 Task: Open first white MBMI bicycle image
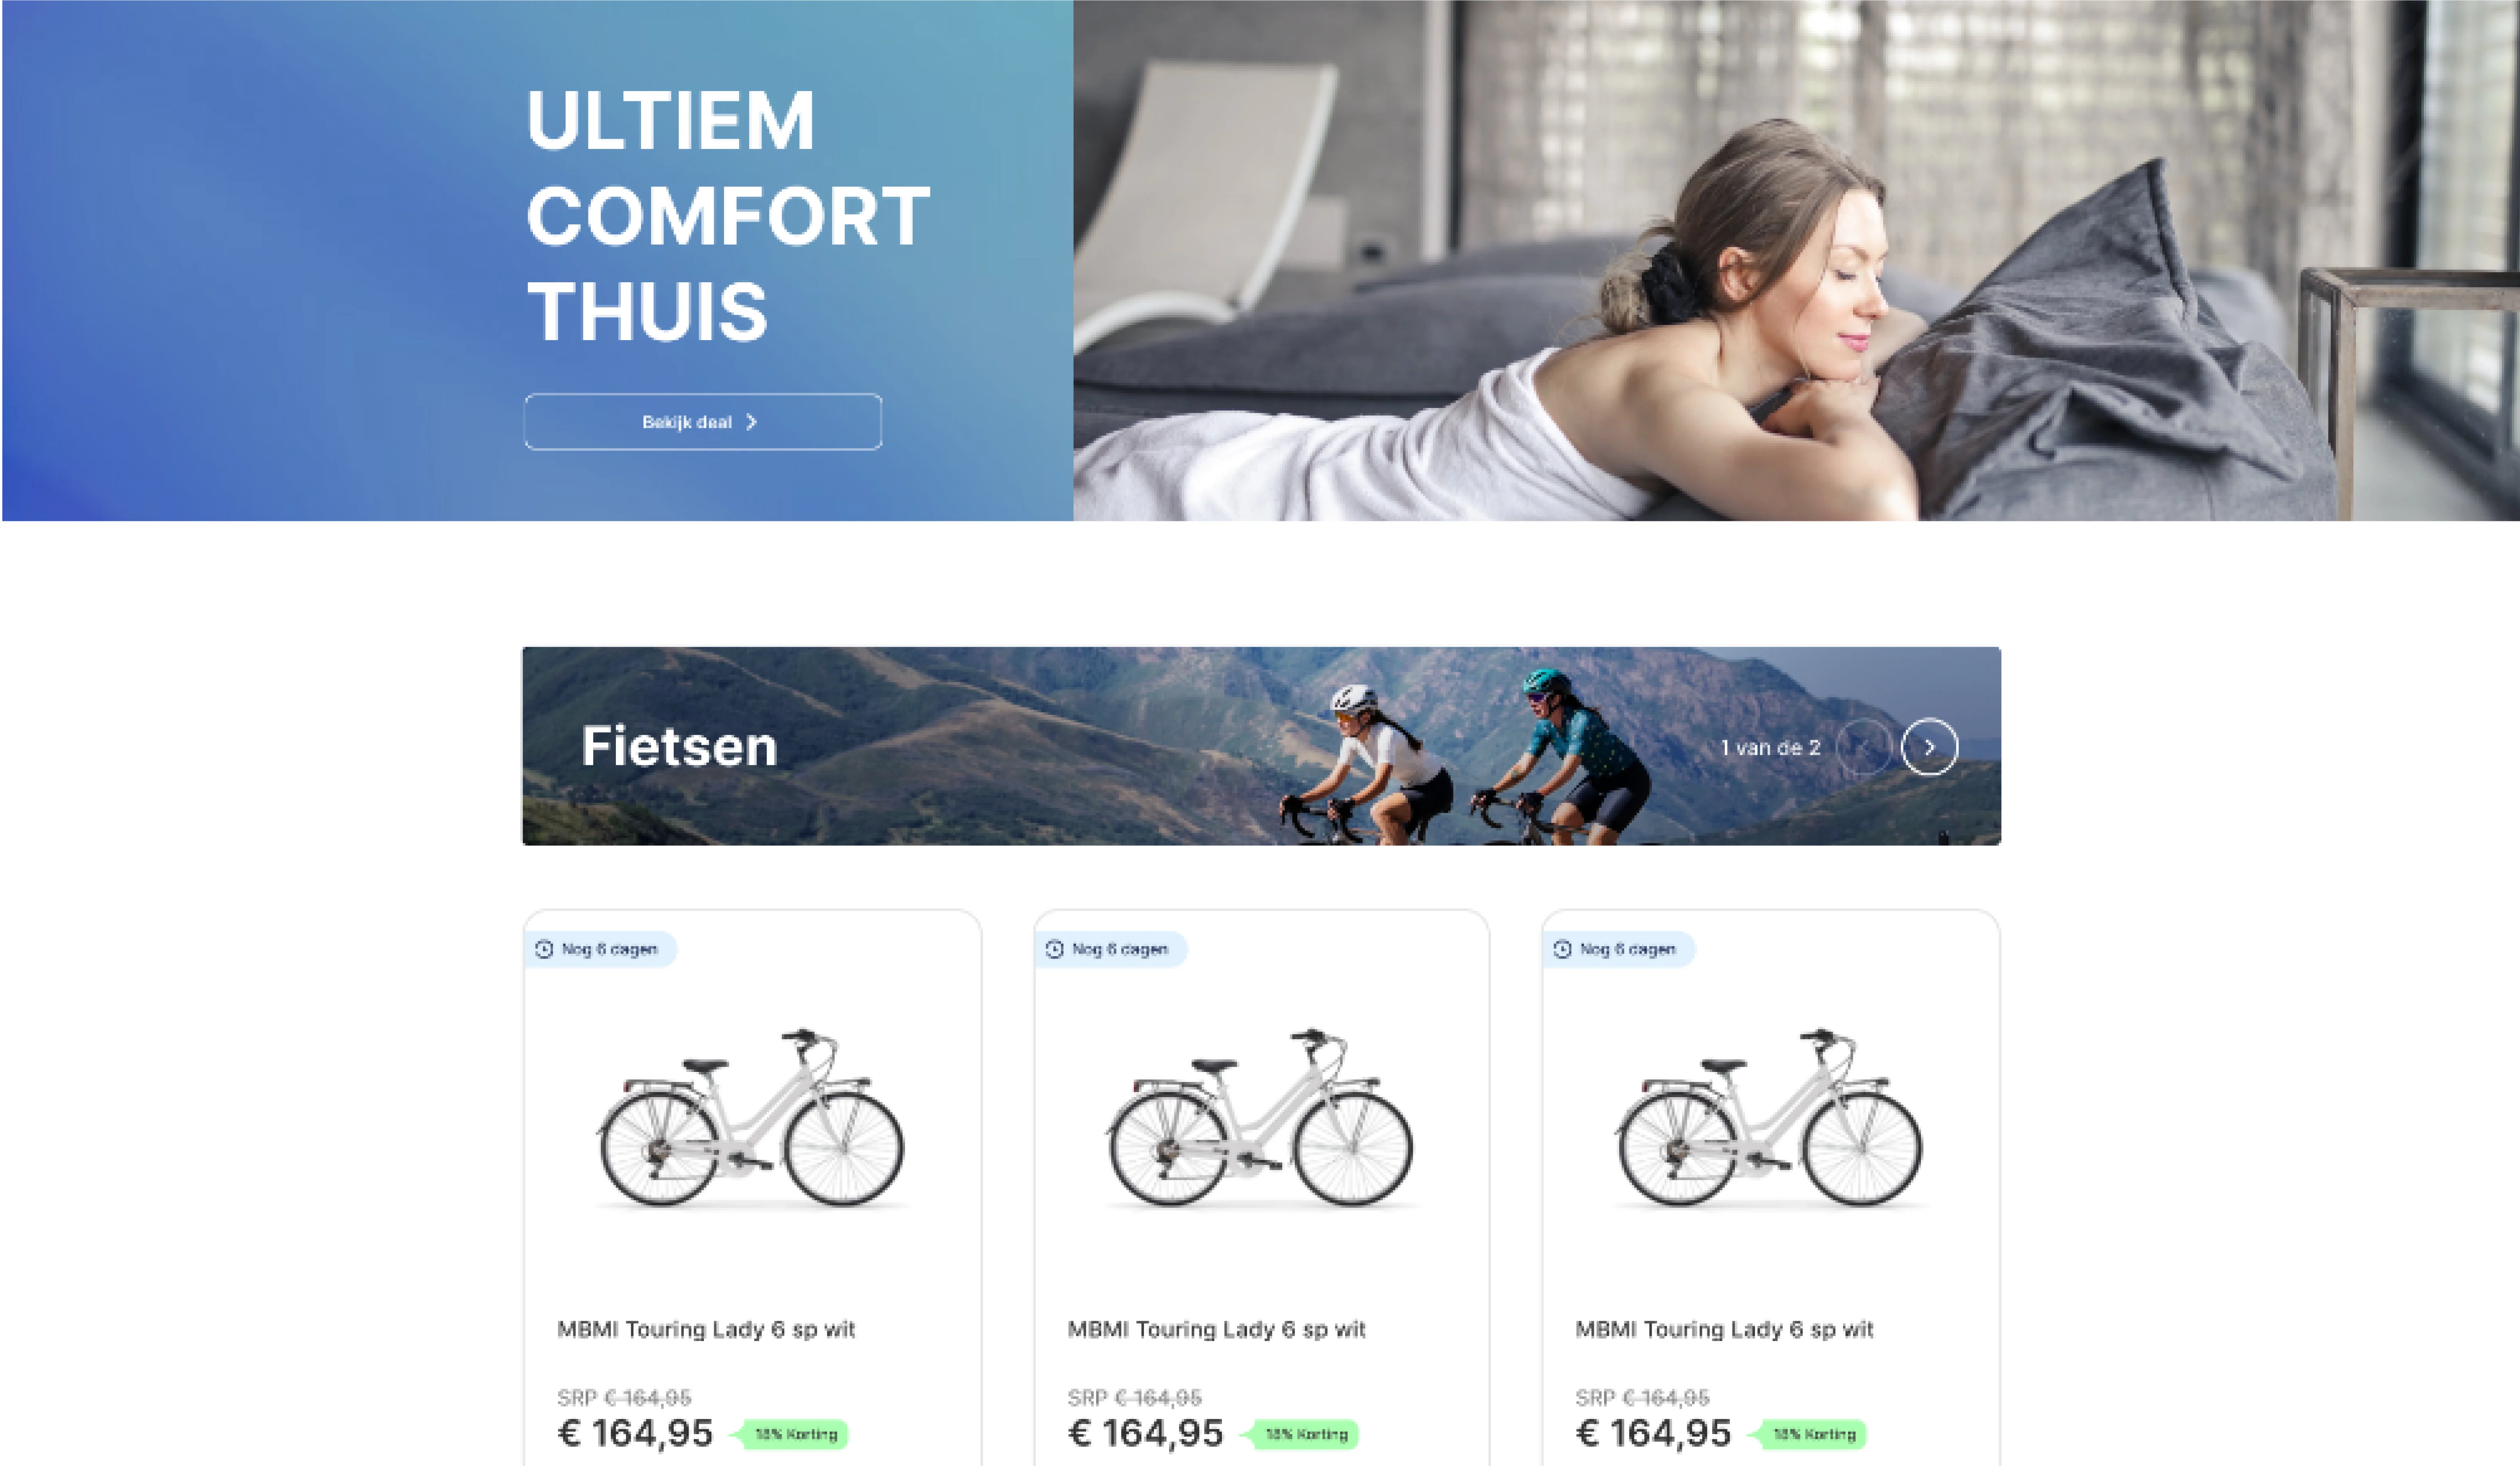[751, 1117]
